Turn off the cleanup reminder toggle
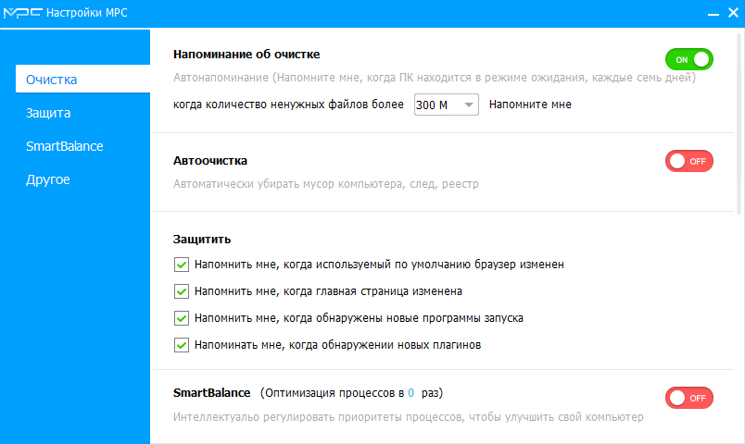The width and height of the screenshot is (745, 444). 688,60
